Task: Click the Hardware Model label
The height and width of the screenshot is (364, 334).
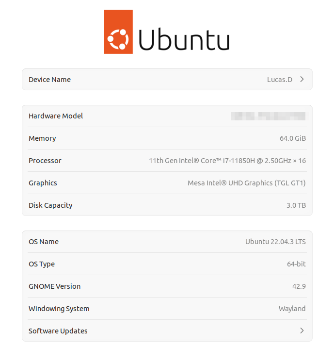Action: point(56,116)
